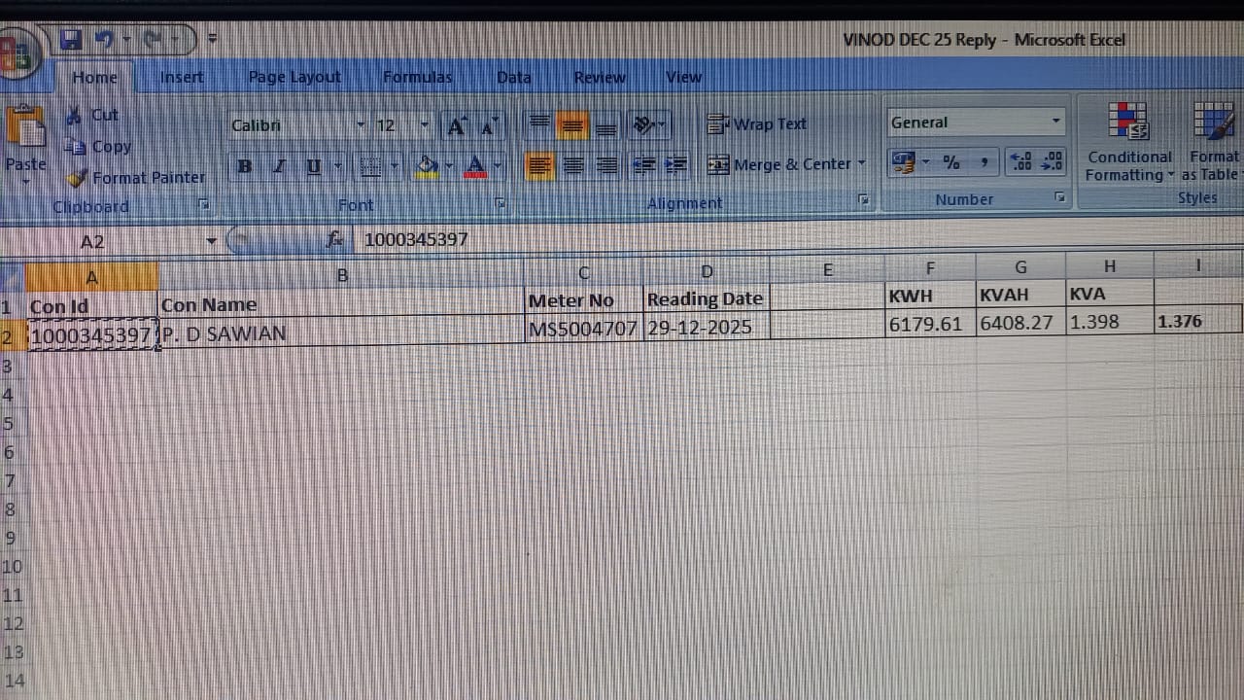Apply the red Font Color
Screen dimensions: 1244x700
[x=475, y=167]
